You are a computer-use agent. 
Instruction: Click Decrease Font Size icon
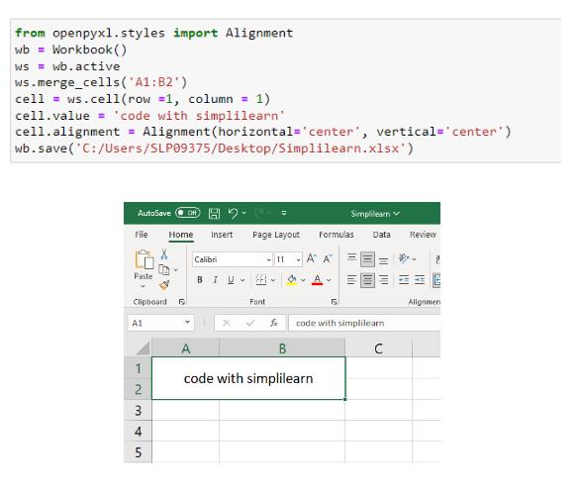click(328, 258)
